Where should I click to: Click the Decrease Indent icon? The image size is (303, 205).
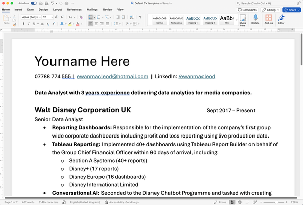click(118, 17)
